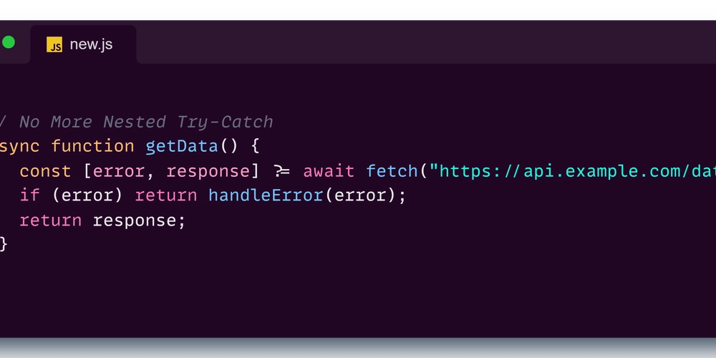Click the yellow JS file icon
The image size is (716, 358).
[54, 44]
